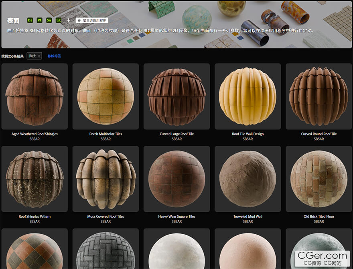The height and width of the screenshot is (269, 353).
Task: Click the Ds Substance Designer icon
Action: 30,20
